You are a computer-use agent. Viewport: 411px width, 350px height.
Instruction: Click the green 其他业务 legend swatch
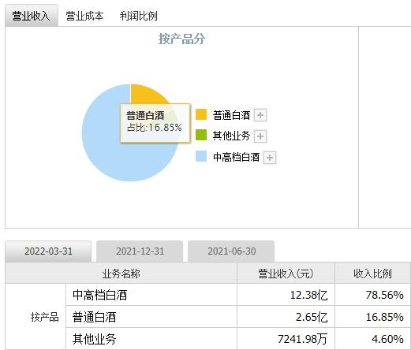click(201, 135)
